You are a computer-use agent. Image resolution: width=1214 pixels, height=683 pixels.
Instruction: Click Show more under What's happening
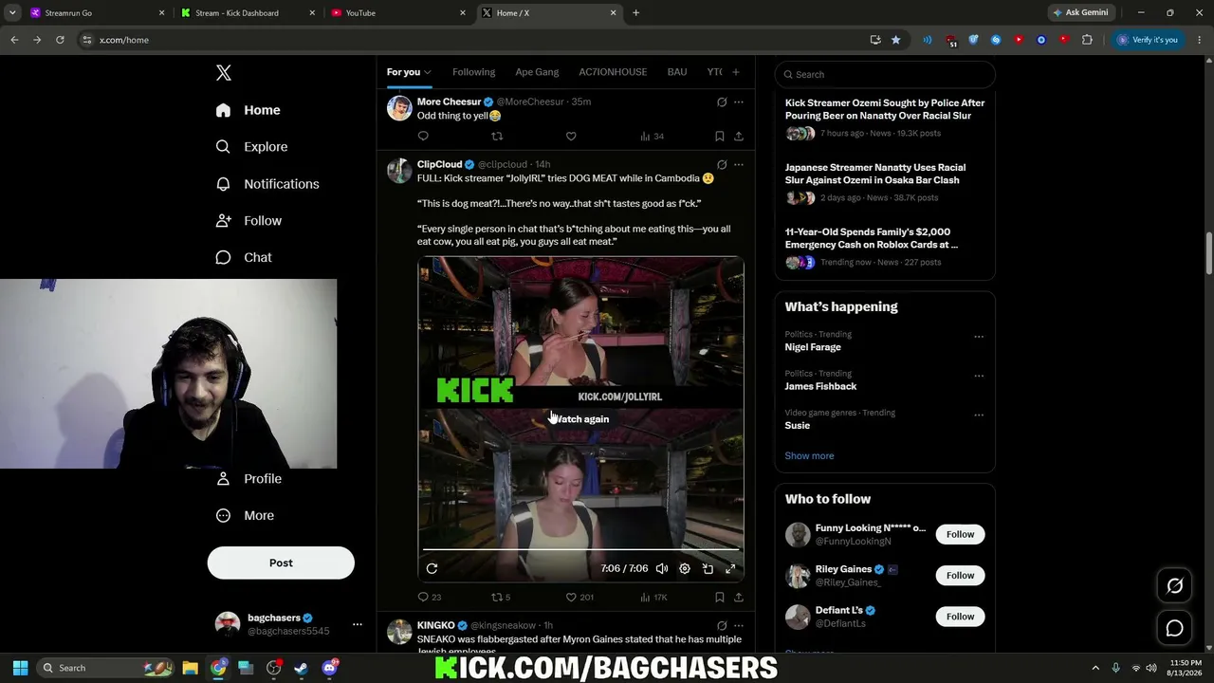[x=809, y=456]
